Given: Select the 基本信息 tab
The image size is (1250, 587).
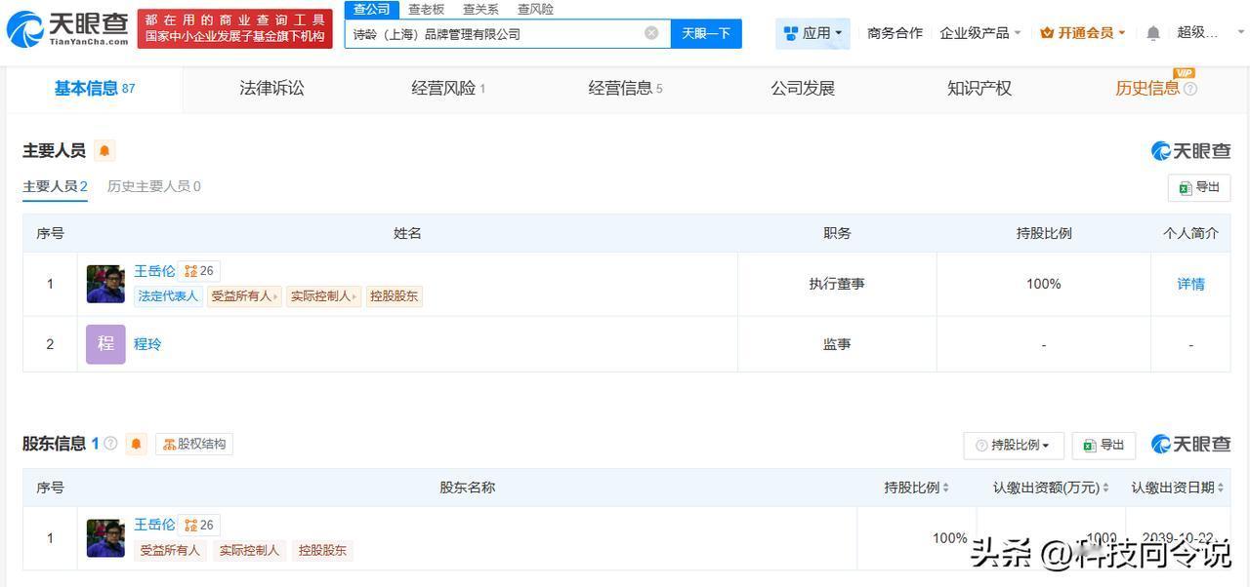Looking at the screenshot, I should tap(95, 89).
